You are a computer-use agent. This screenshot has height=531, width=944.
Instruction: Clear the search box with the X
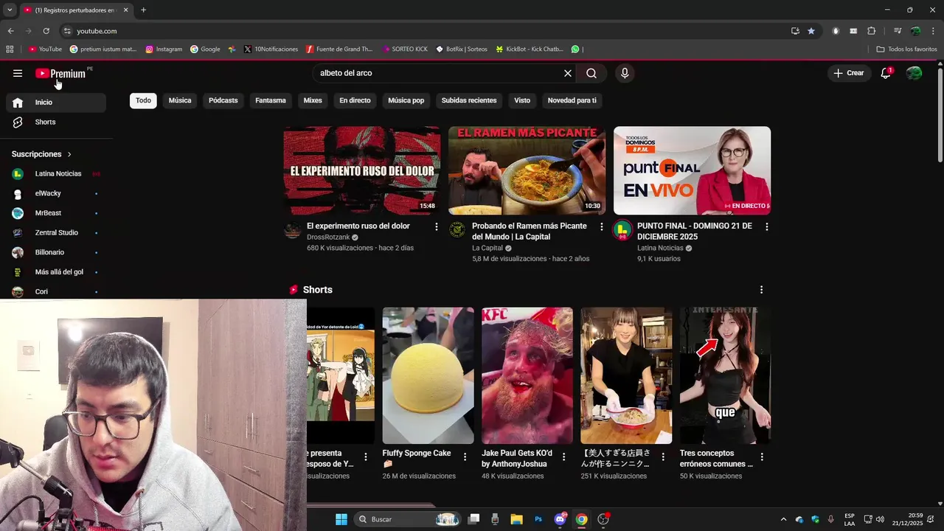tap(568, 73)
